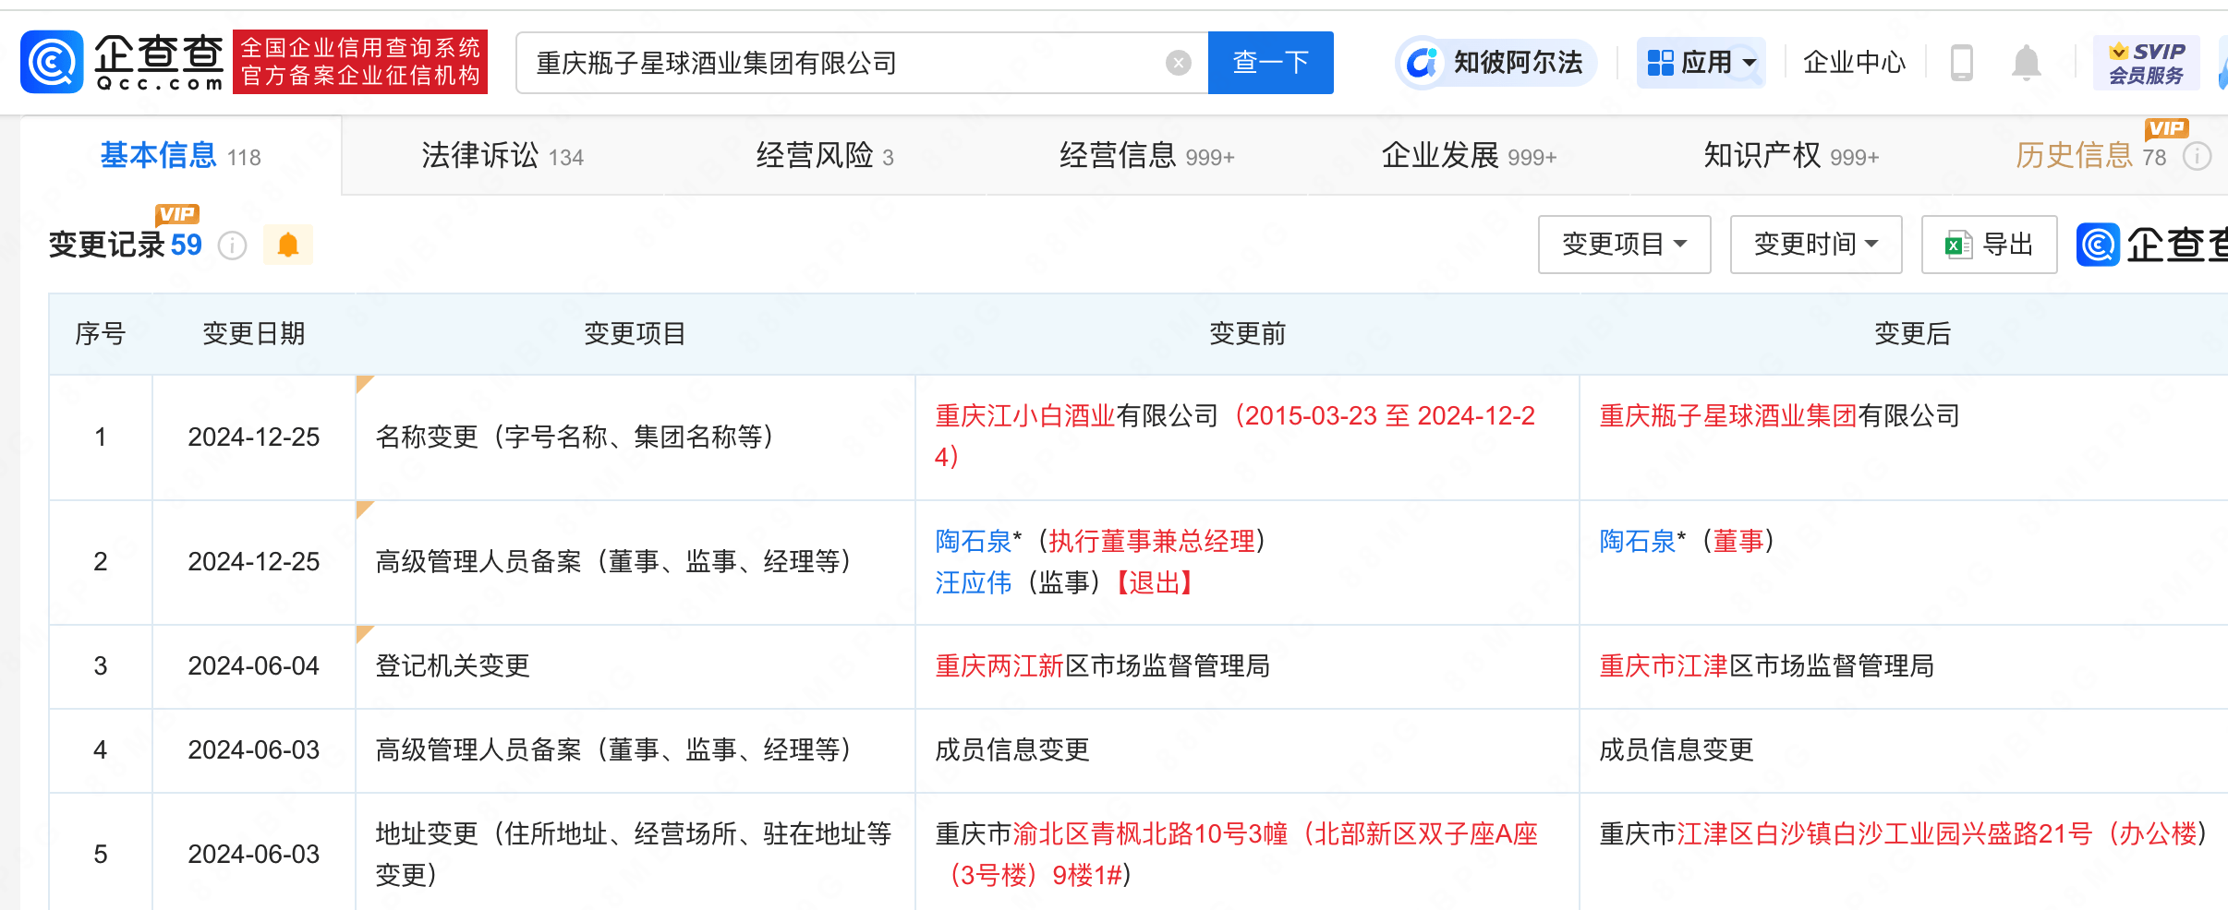Expand 变更时间 filter dropdown
The width and height of the screenshot is (2228, 910).
pos(1816,245)
